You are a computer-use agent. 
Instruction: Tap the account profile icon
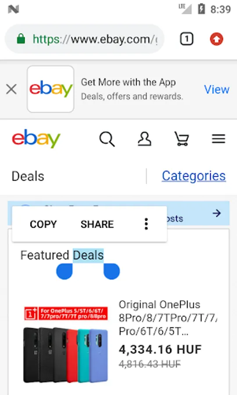tap(144, 139)
